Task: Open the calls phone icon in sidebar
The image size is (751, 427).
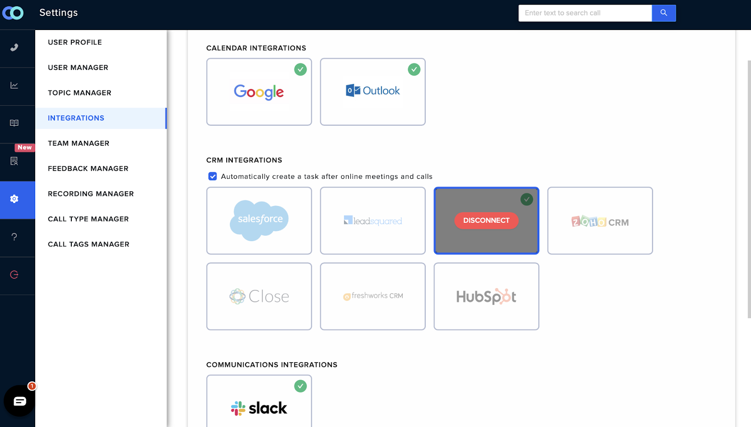Action: coord(15,47)
